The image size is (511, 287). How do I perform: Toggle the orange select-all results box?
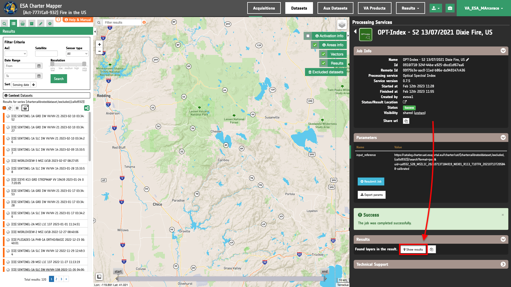pyautogui.click(x=4, y=108)
